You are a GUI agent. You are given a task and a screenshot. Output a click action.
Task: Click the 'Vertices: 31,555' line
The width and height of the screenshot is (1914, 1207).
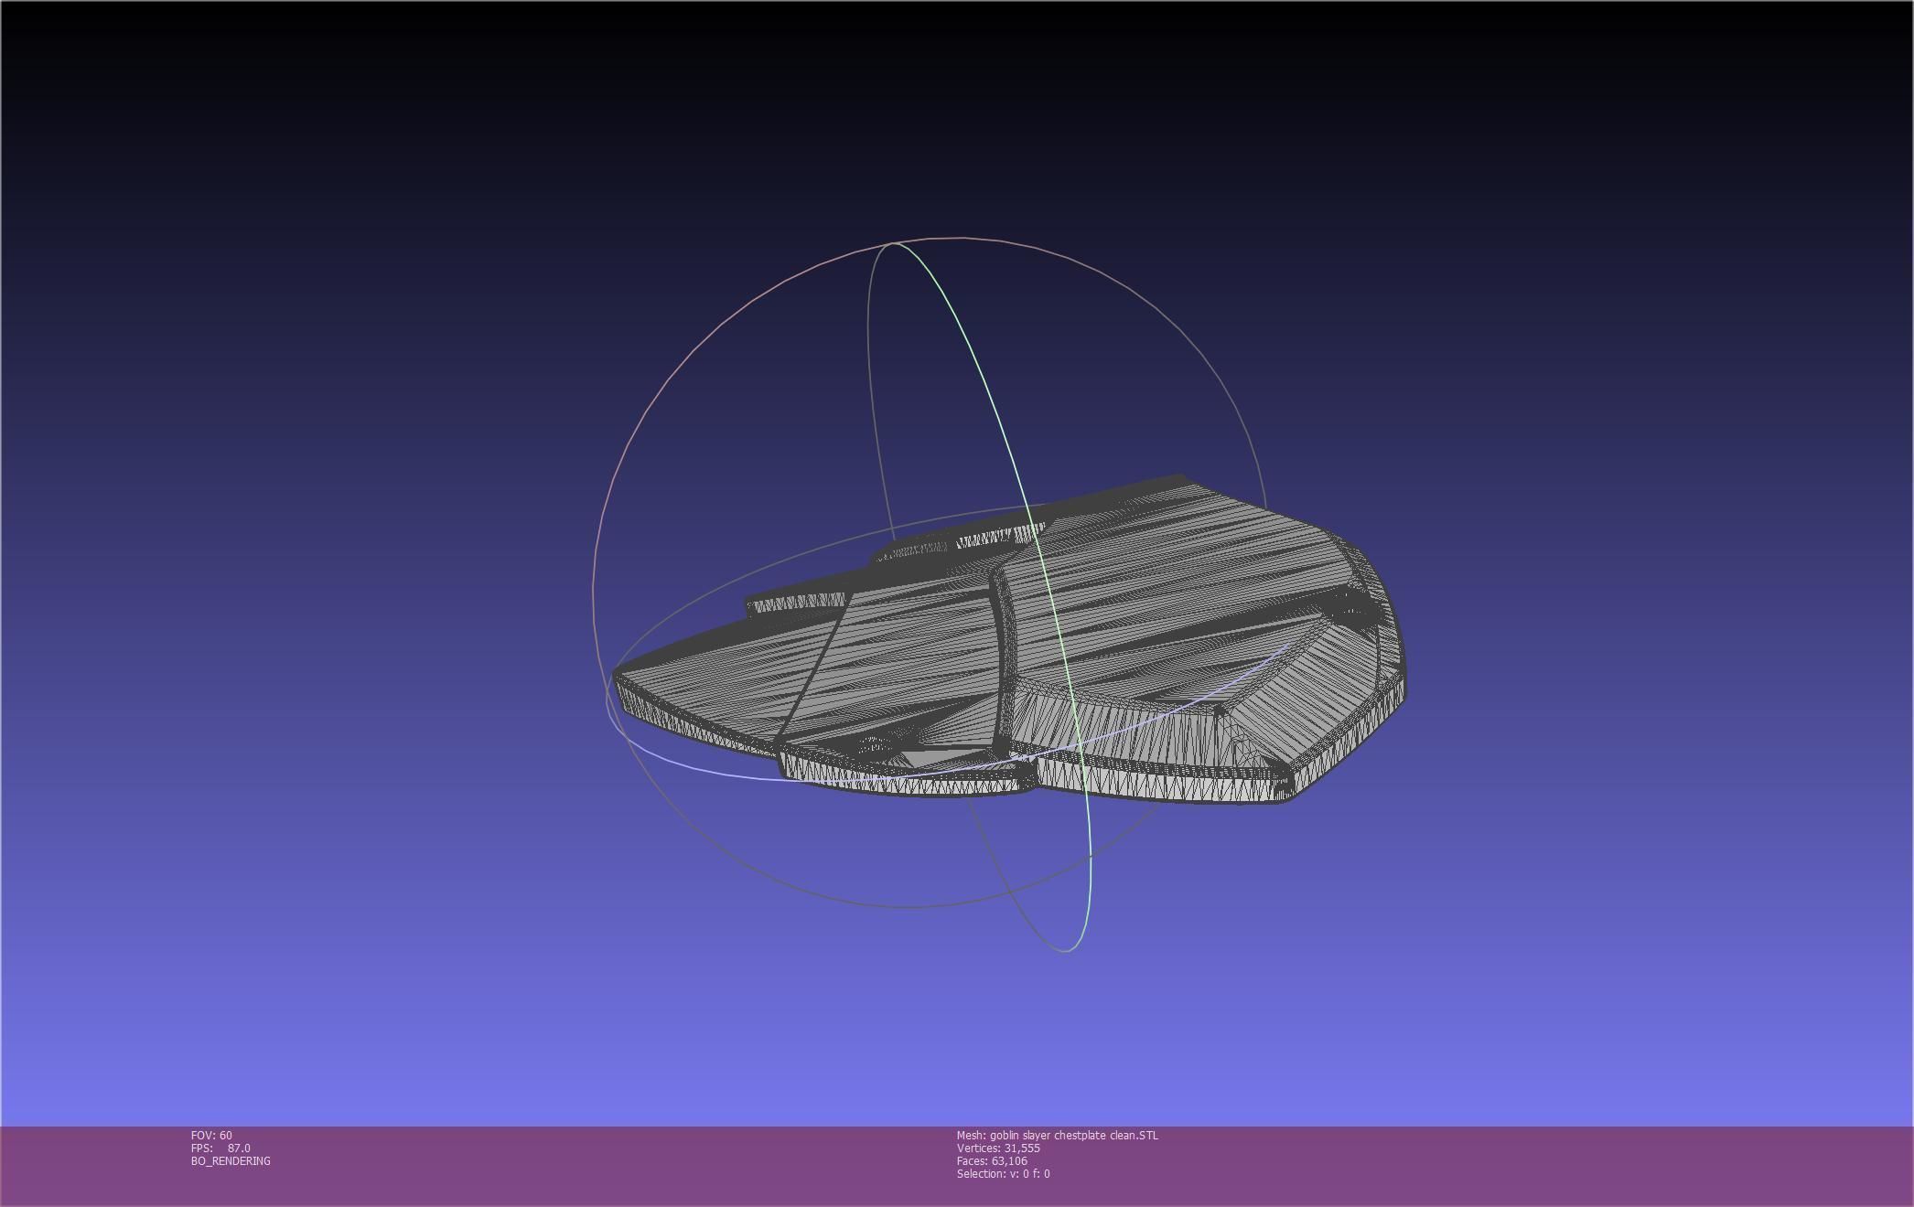click(998, 1148)
